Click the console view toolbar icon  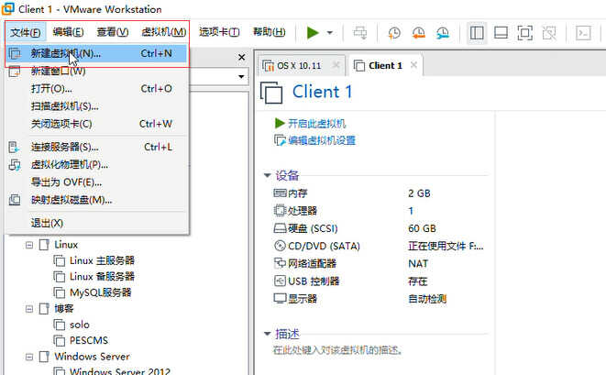[584, 33]
